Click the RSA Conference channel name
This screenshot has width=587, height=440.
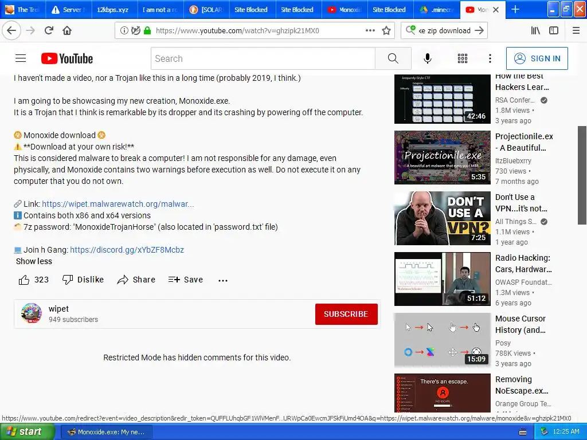[515, 100]
